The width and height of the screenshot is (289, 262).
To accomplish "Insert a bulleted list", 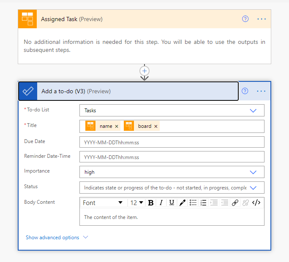I will click(x=193, y=203).
